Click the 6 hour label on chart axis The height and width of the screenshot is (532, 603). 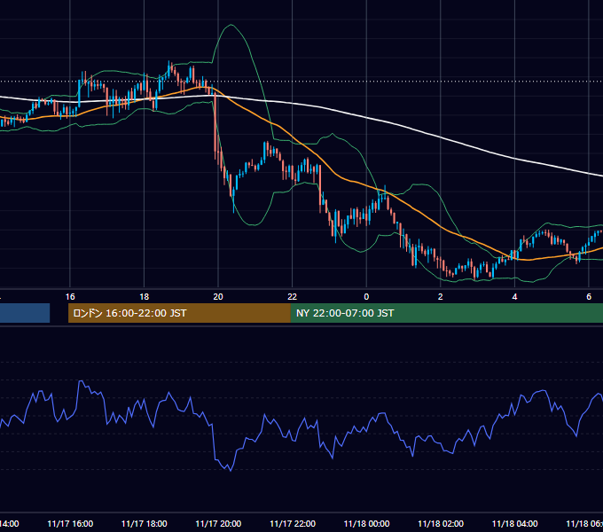(589, 297)
